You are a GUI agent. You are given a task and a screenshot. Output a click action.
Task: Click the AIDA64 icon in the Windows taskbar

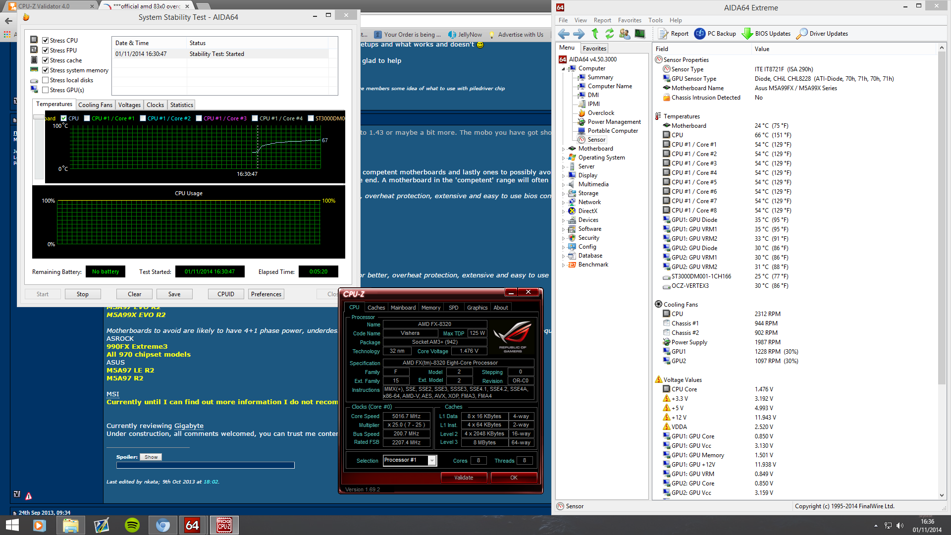pos(192,525)
